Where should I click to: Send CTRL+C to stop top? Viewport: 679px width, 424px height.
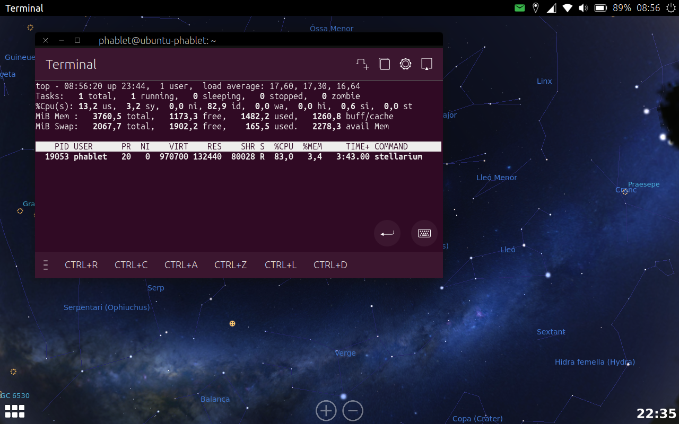[131, 265]
